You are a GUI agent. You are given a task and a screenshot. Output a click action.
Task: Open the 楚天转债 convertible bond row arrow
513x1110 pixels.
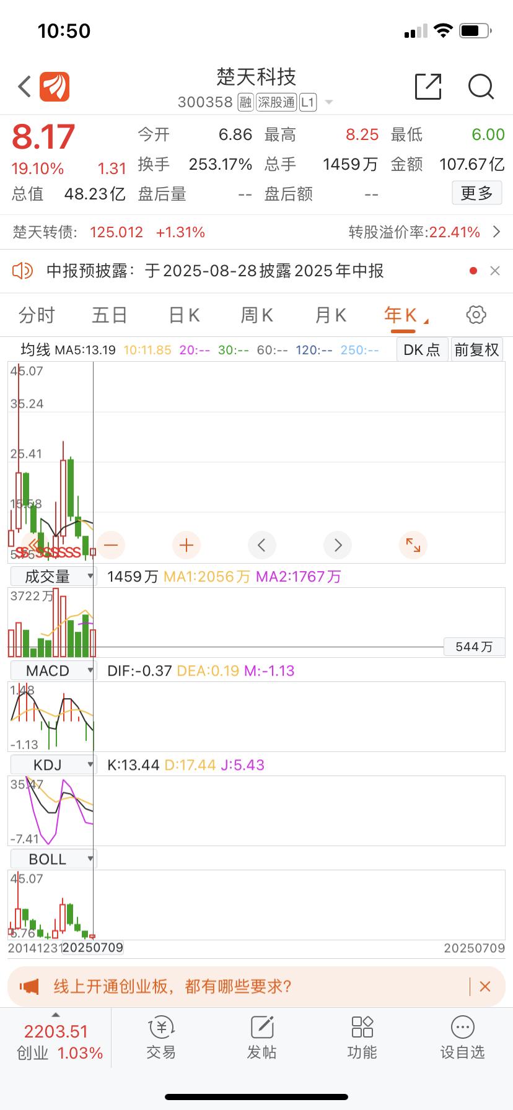[x=496, y=232]
